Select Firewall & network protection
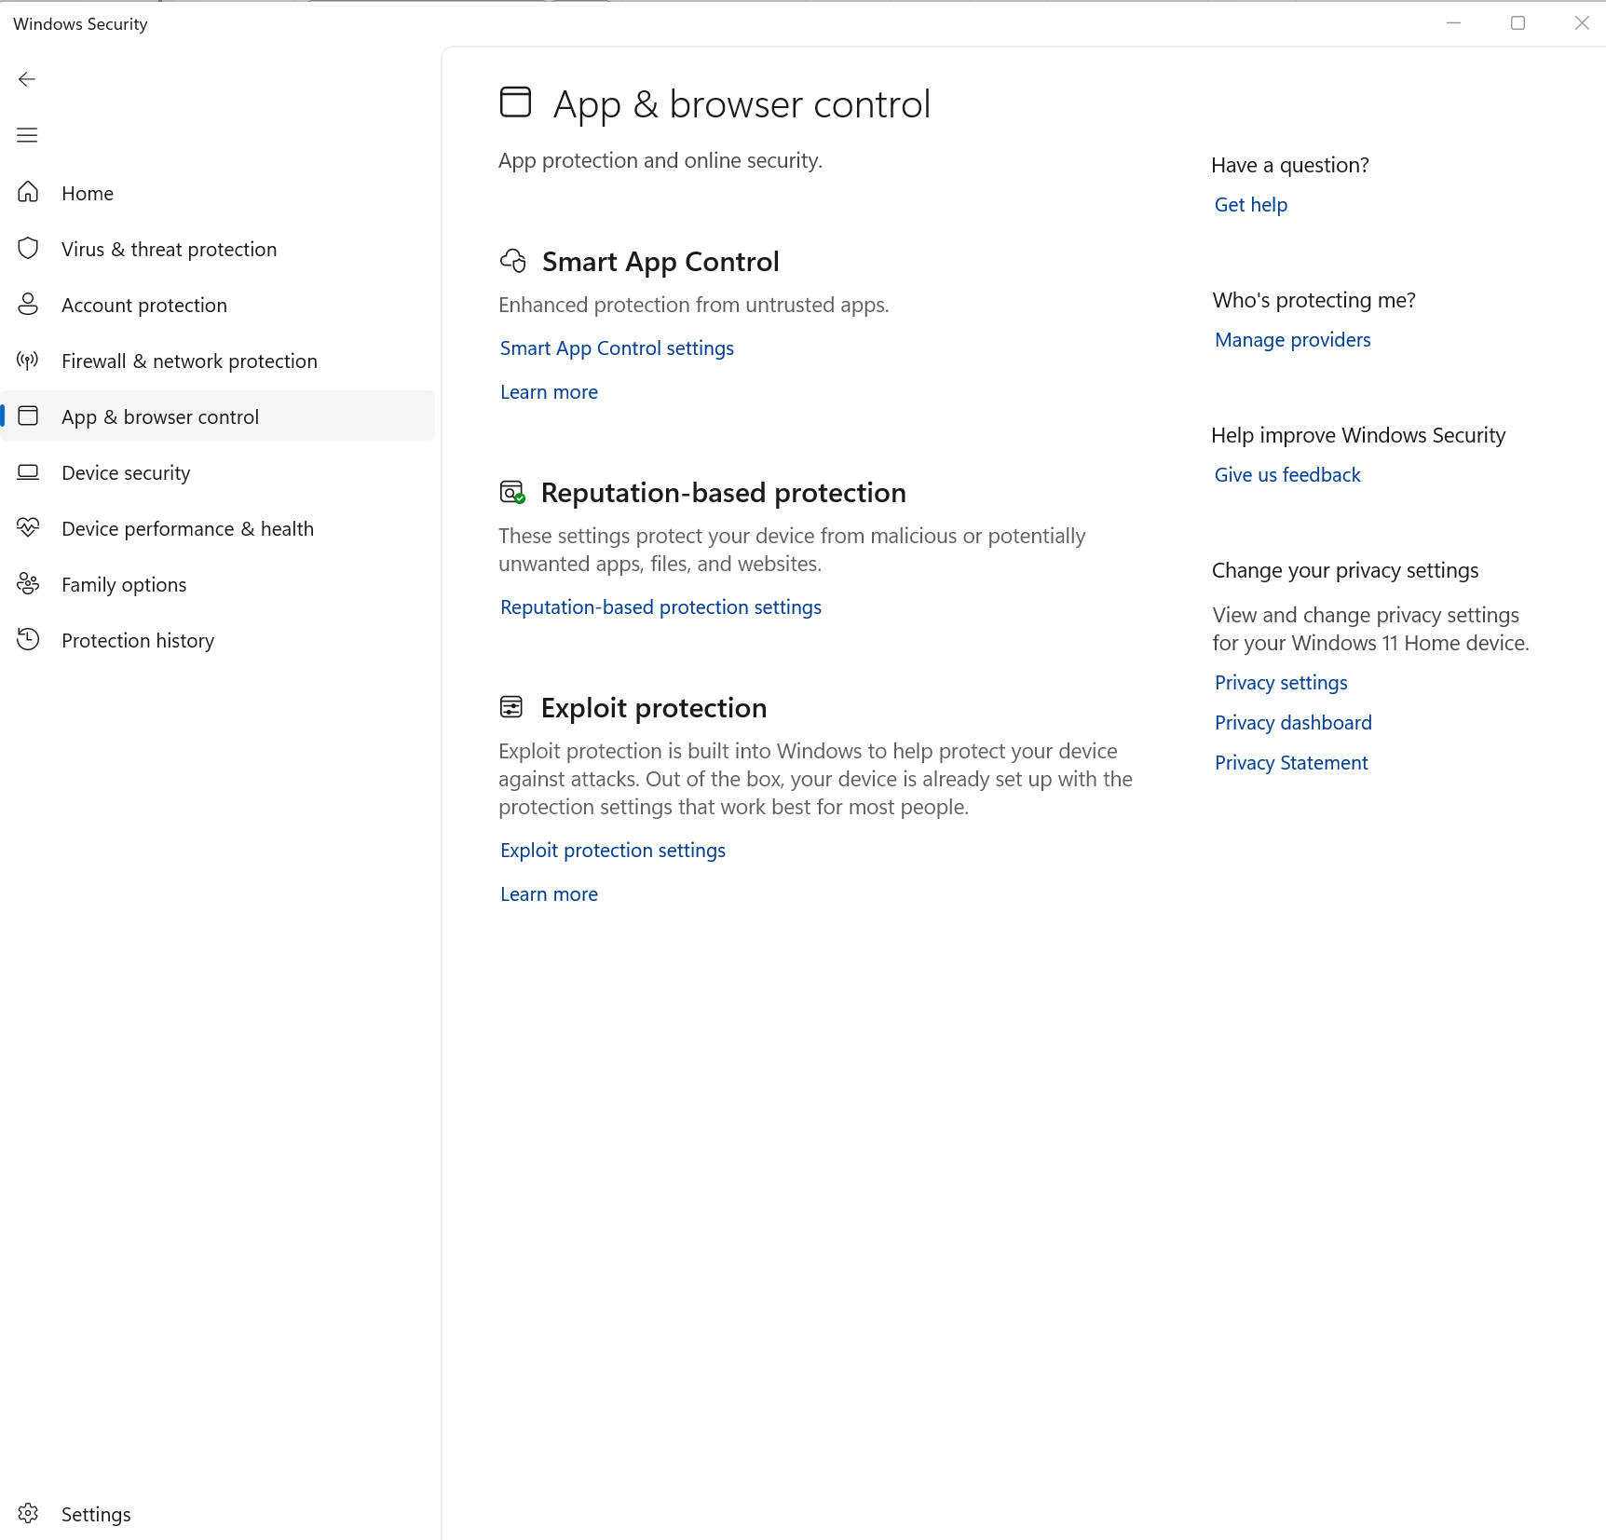The image size is (1606, 1540). tap(219, 361)
